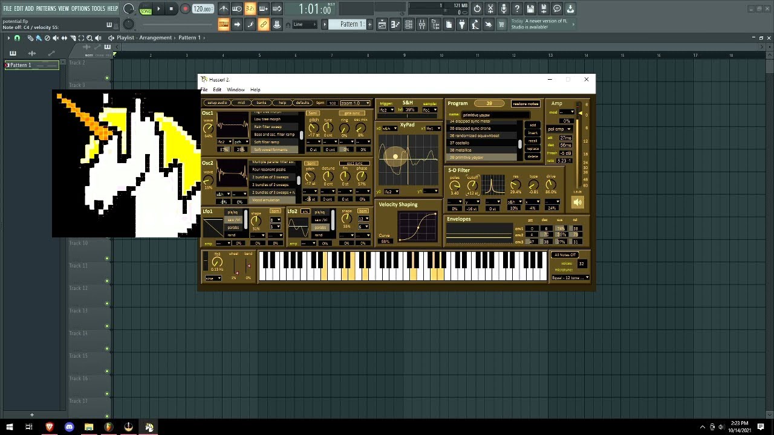Screen dimensions: 774x435
Task: Open the mixer view icon
Action: pyautogui.click(x=422, y=25)
